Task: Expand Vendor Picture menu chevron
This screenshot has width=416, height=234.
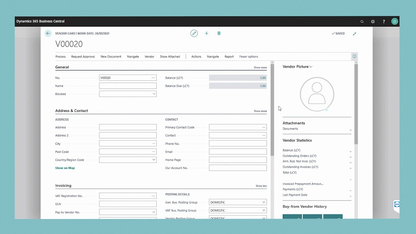Action: tap(311, 67)
